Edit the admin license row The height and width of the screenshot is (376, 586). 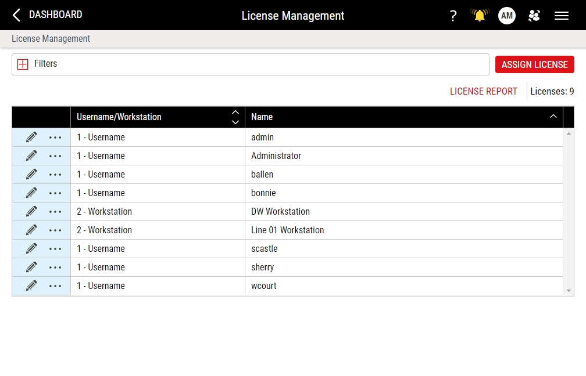(x=31, y=138)
